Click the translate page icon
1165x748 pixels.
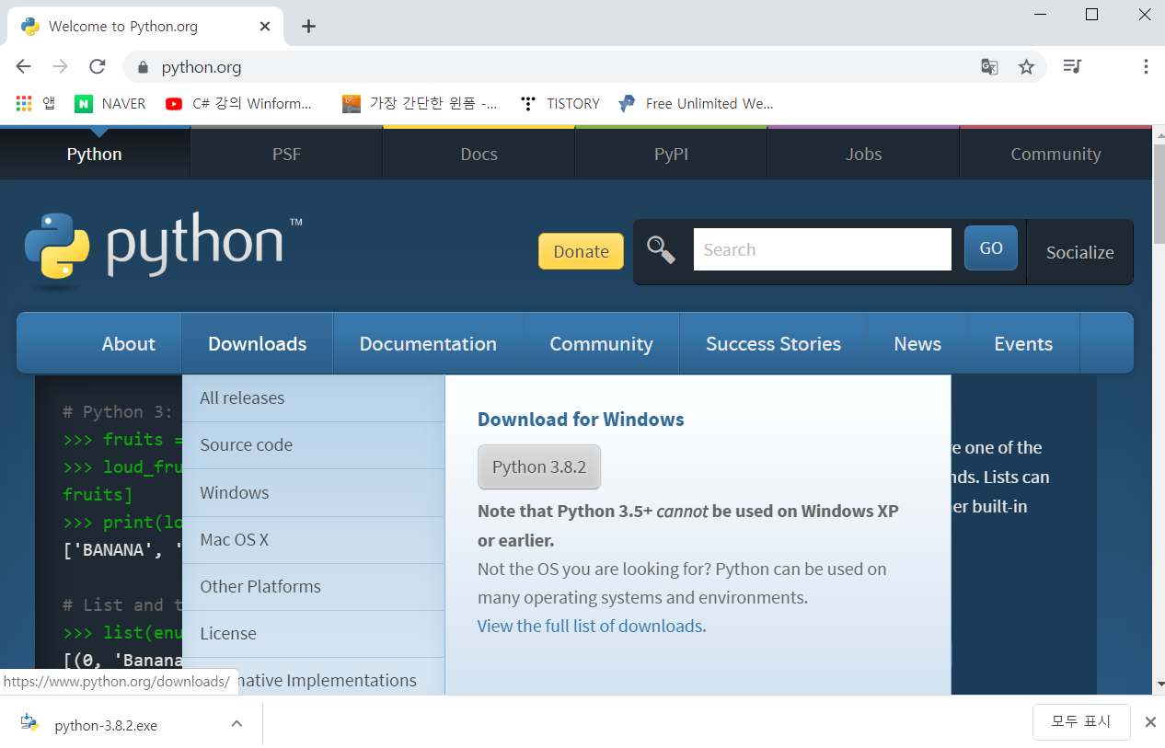point(989,66)
